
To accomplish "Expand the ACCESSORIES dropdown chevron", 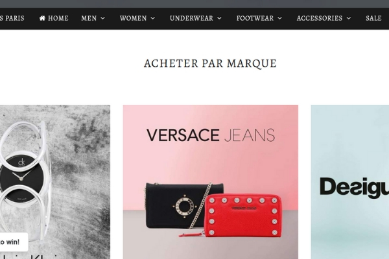I will [x=349, y=18].
